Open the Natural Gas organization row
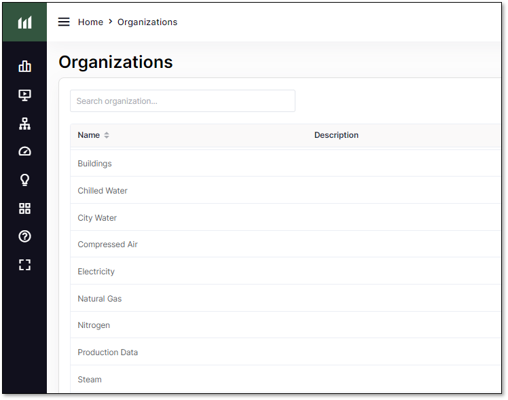508x400 pixels. tap(285, 298)
